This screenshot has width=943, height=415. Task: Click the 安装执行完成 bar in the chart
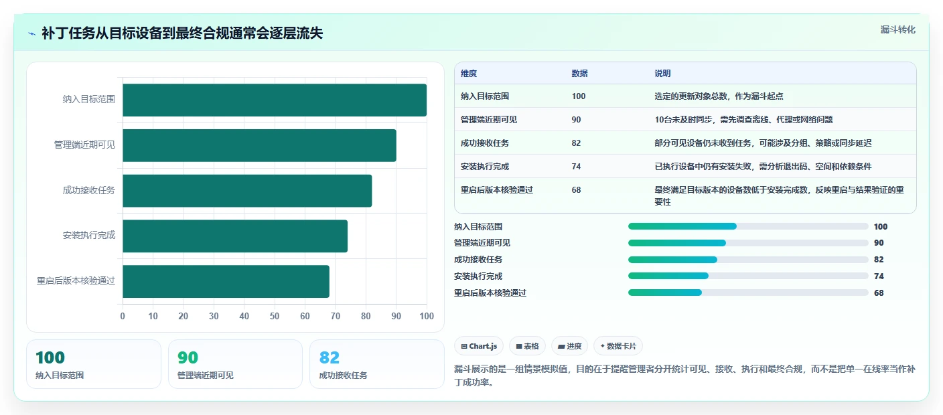(x=235, y=236)
